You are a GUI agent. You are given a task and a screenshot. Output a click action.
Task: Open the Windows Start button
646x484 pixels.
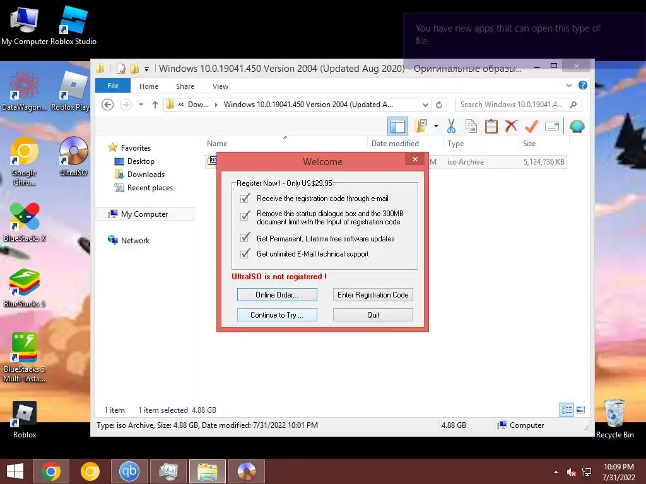coord(15,471)
